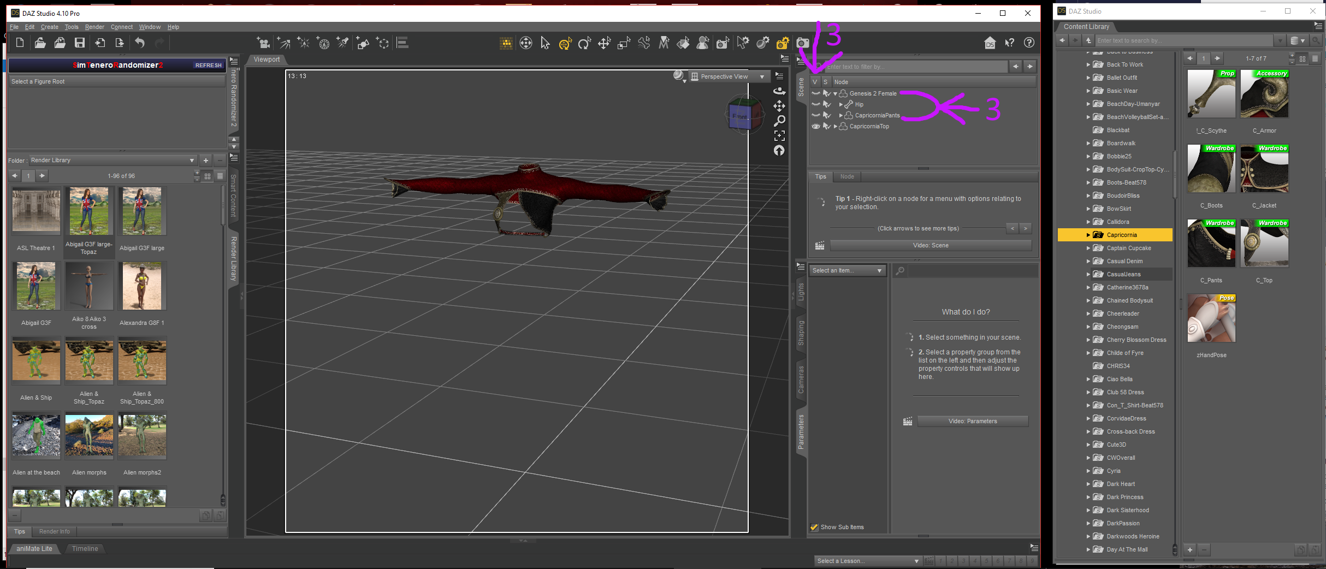
Task: Search the Content Library with the magnifier
Action: tap(1316, 40)
